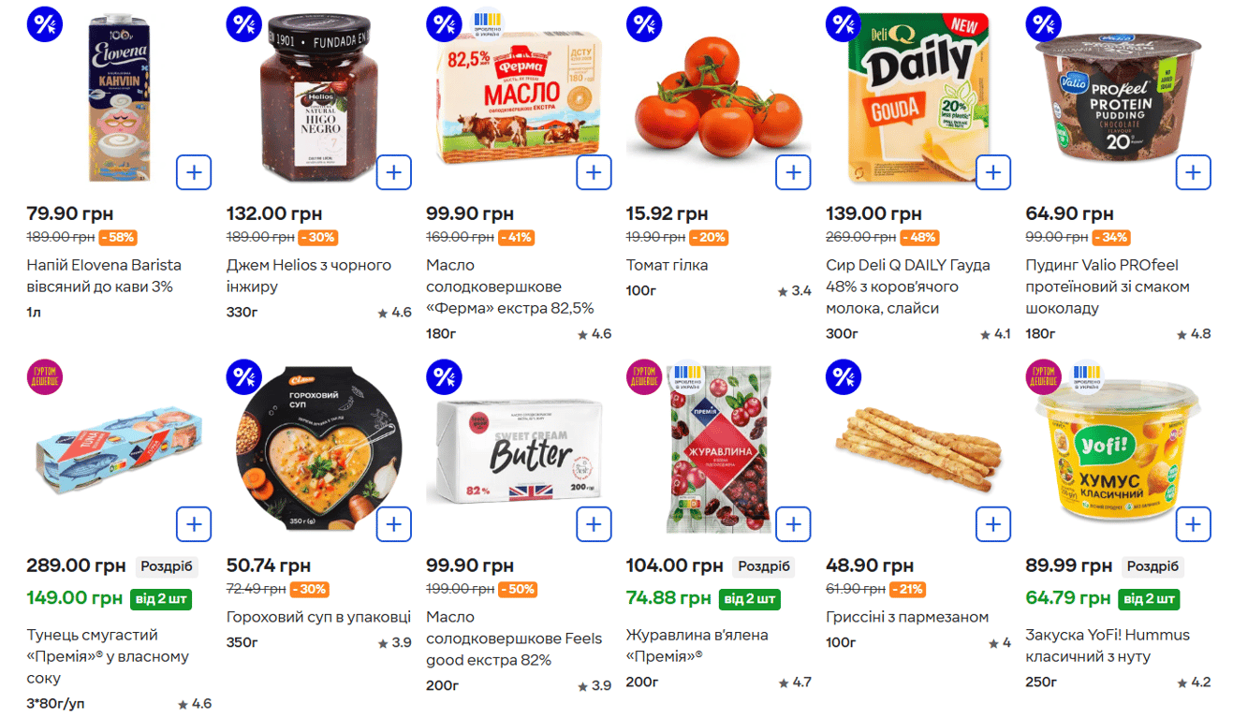Screen dimensions: 1233x719
Task: Click the discount percent icon on Elovena oat drink
Action: click(x=42, y=23)
